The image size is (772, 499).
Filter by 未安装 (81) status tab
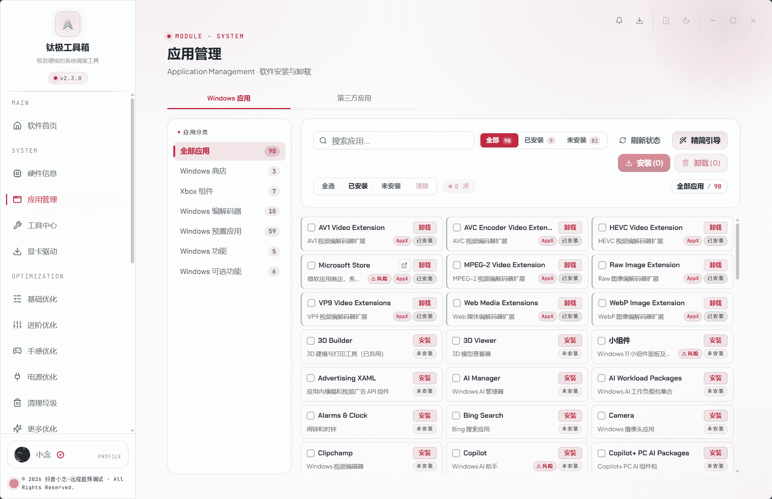583,140
